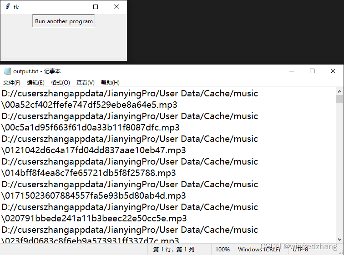
Task: Click the tk title text
Action: pyautogui.click(x=16, y=7)
